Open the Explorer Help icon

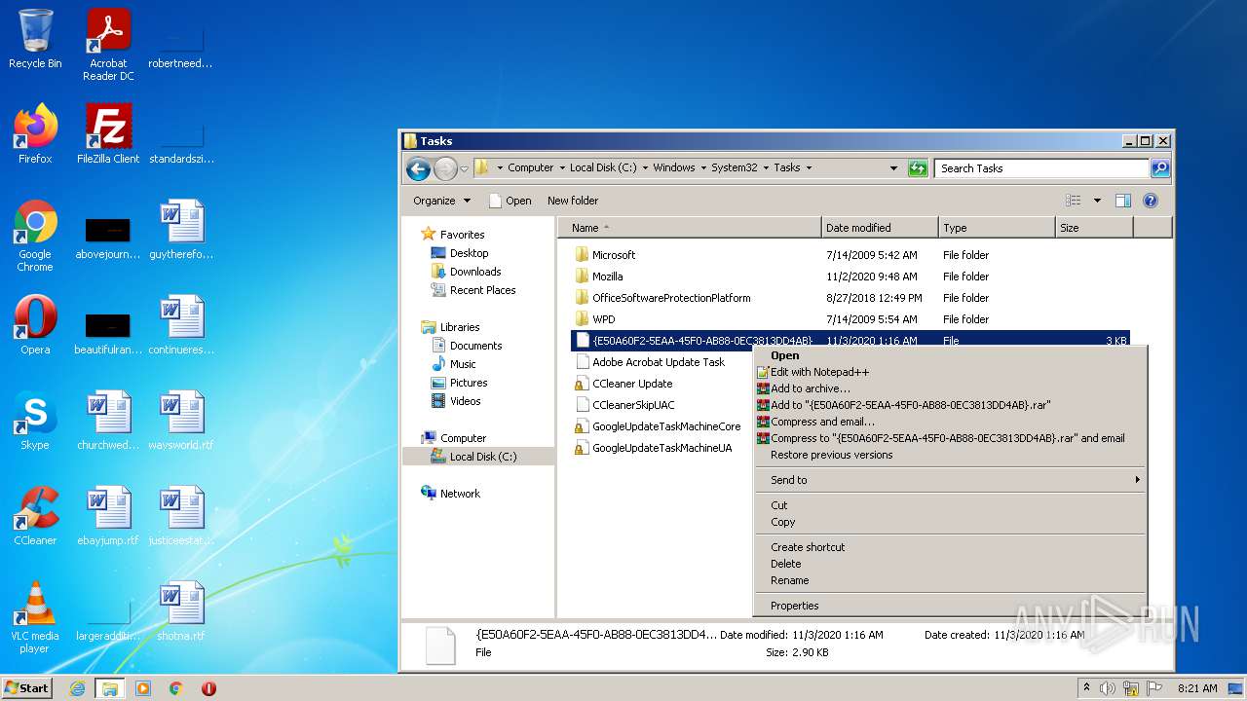coord(1150,201)
